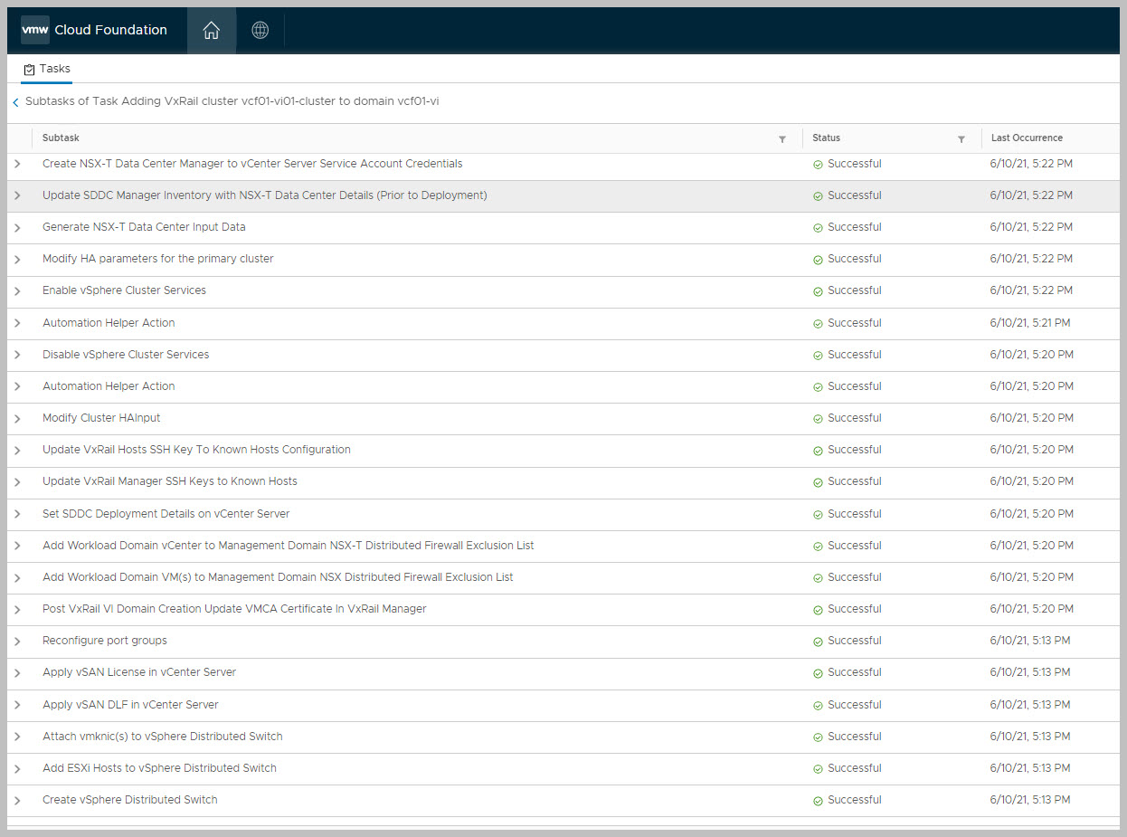Select the Modify Cluster HAInput subtask text
The height and width of the screenshot is (837, 1127).
click(x=101, y=418)
